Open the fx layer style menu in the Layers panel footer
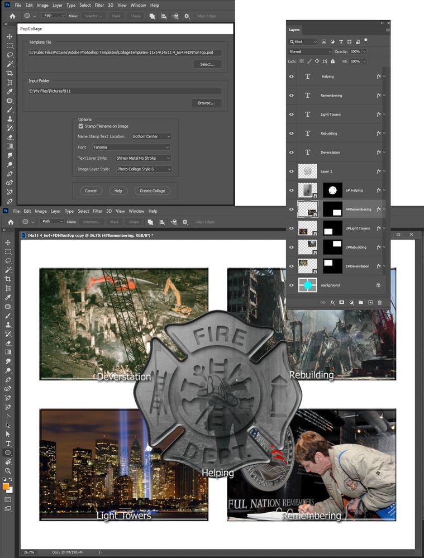 [x=332, y=303]
